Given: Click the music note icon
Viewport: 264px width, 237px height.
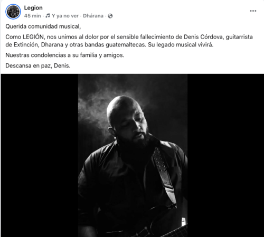Looking at the screenshot, I should click(x=48, y=16).
